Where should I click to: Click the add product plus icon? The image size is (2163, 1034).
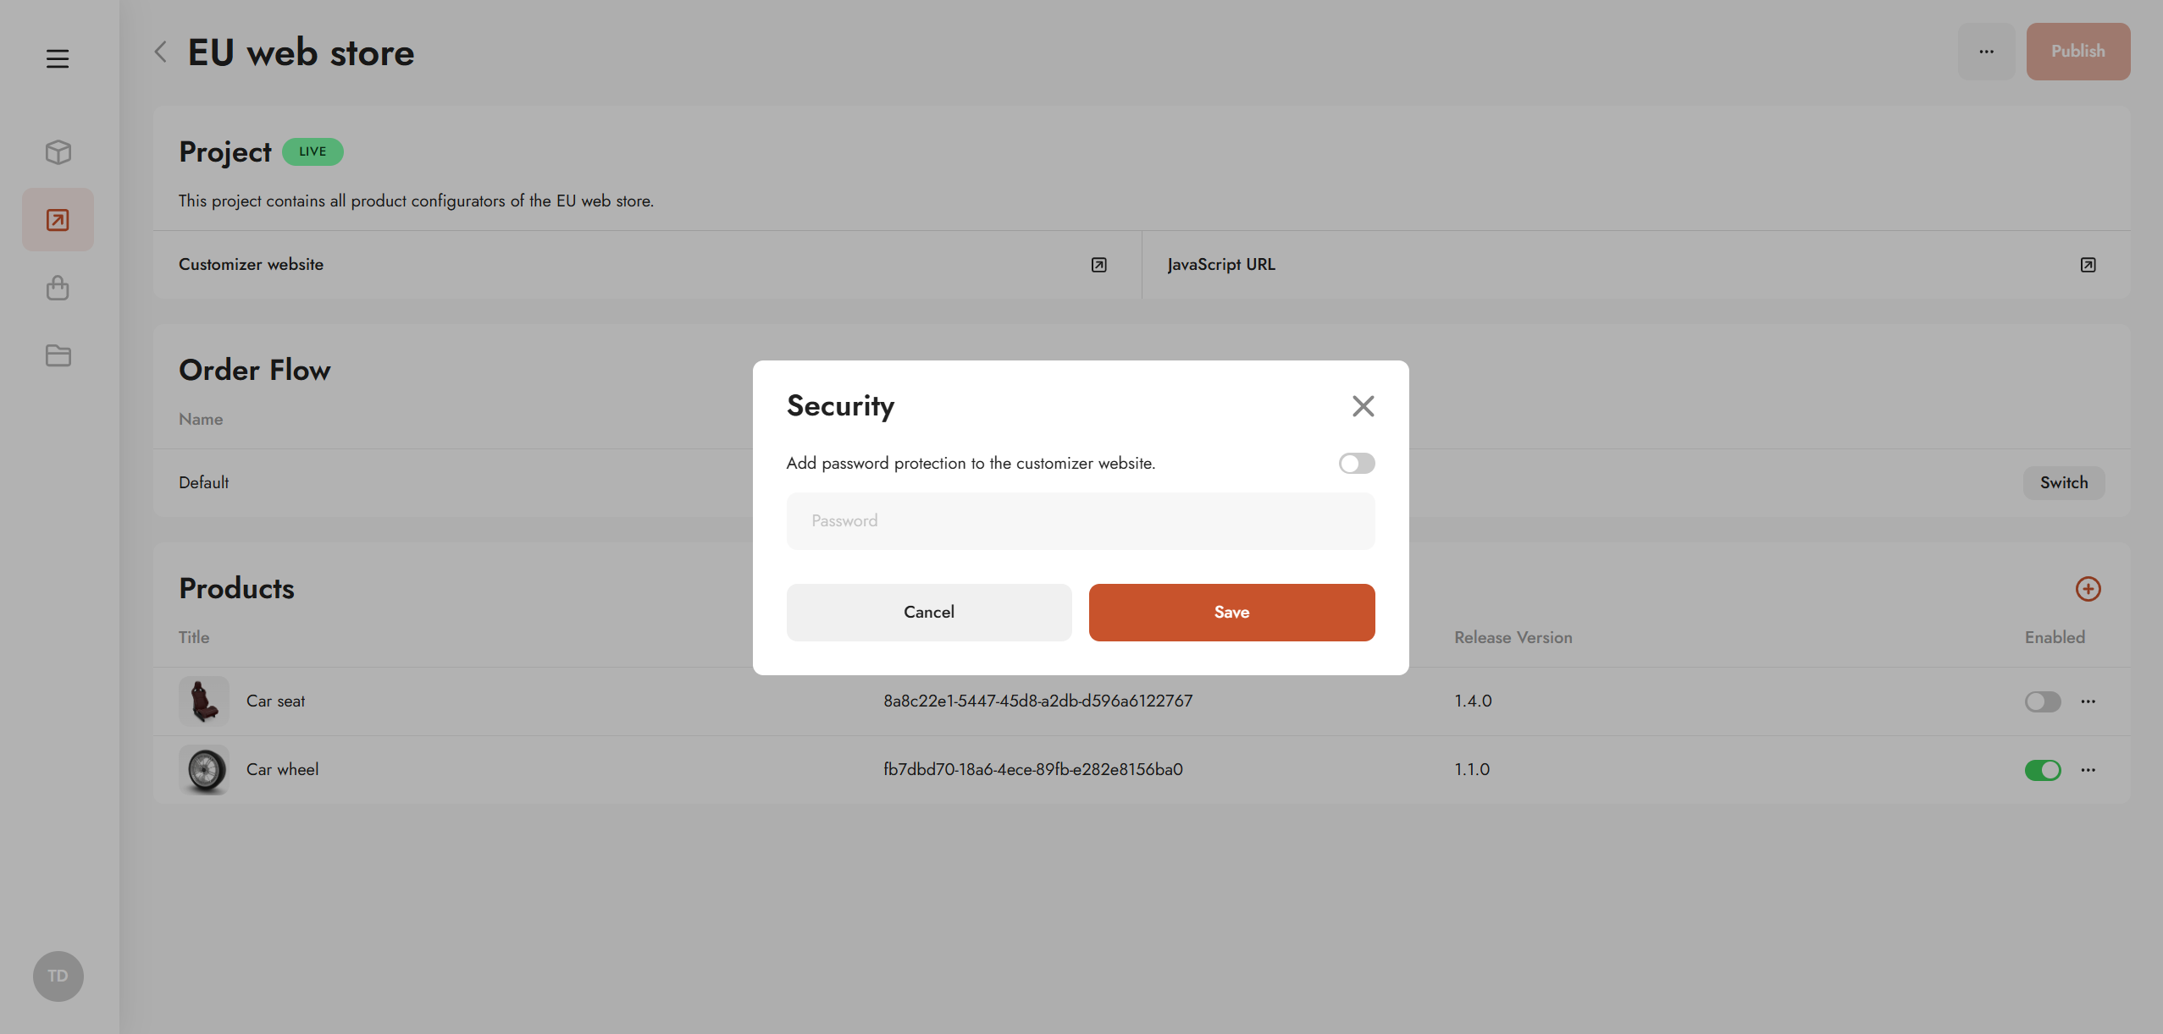pyautogui.click(x=2088, y=589)
